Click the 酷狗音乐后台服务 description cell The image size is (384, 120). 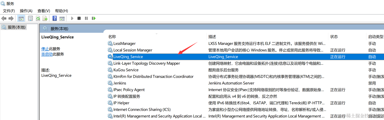click(x=224, y=70)
